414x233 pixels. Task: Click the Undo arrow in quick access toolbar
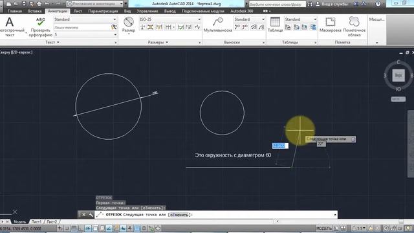[x=47, y=4]
